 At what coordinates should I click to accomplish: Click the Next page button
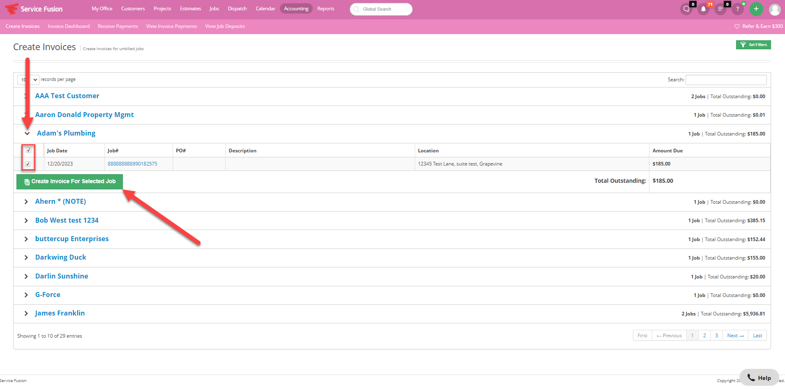[x=735, y=336]
